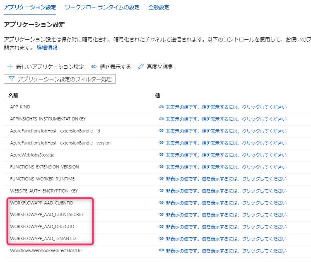The height and width of the screenshot is (262, 311).
Task: Click eye icon in Workflows.WebhookRedirectHostUri row
Action: click(161, 250)
